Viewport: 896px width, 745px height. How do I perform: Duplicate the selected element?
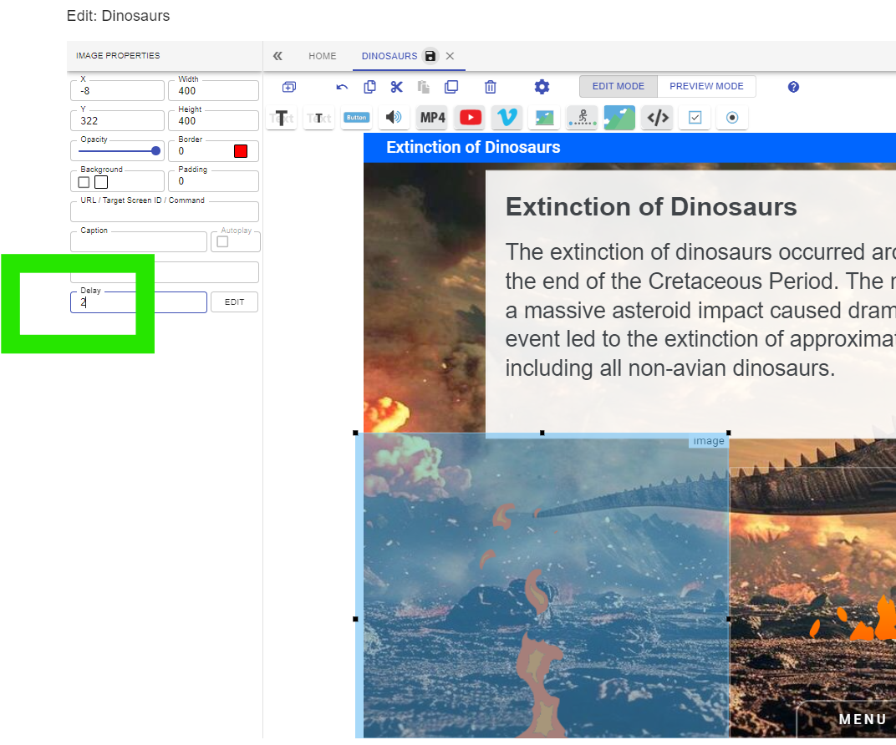pyautogui.click(x=451, y=87)
